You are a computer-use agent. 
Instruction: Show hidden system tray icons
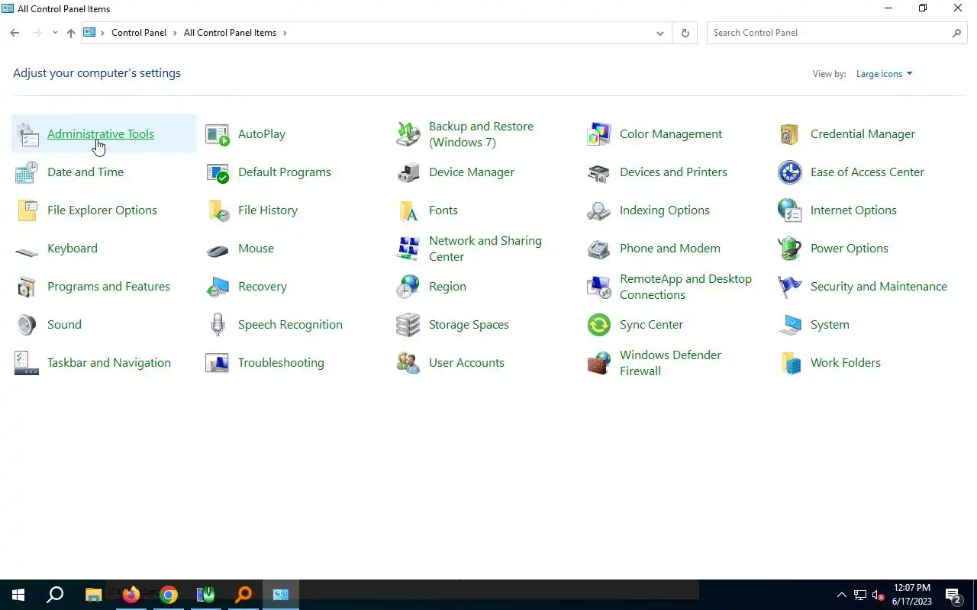tap(842, 595)
